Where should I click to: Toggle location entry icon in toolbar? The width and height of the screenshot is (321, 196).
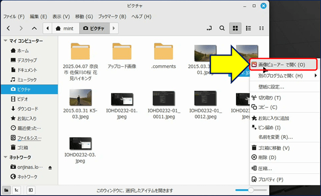pos(209,28)
